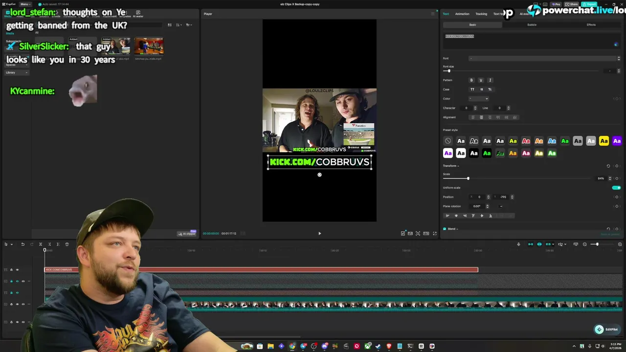Mute the main video track

tap(23, 304)
